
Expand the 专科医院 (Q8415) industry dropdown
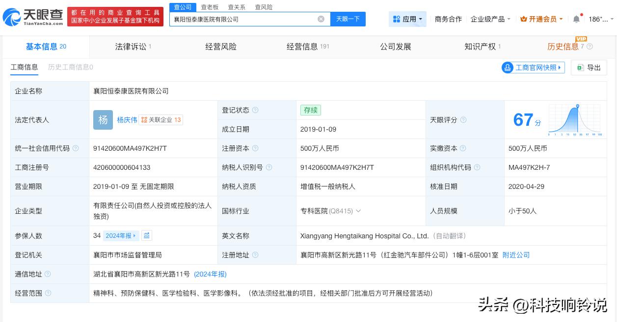359,211
